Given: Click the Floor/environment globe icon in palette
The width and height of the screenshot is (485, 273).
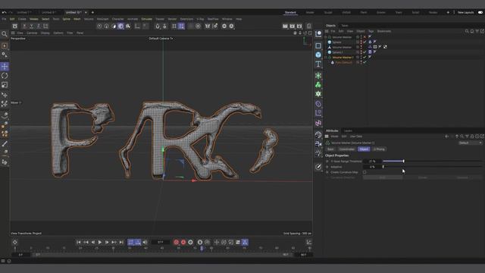Looking at the screenshot, I should click(318, 135).
